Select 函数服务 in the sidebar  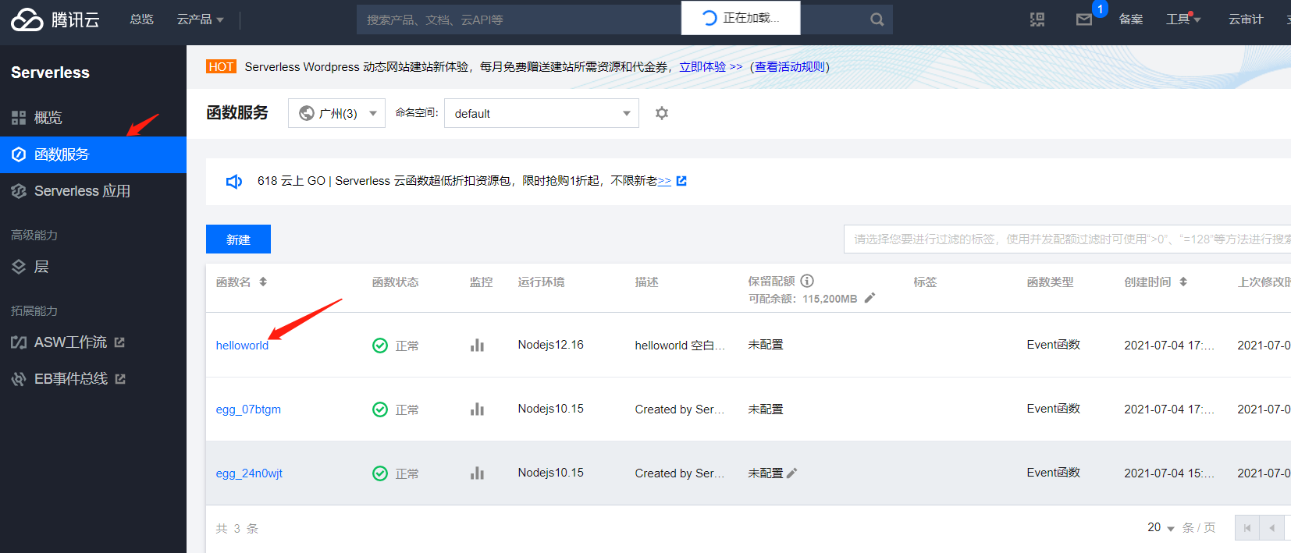click(93, 154)
